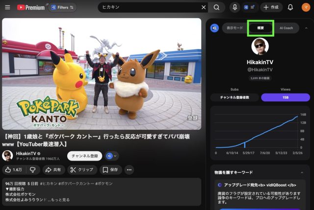Switch to the AI Coach tab
This screenshot has height=210, width=314.
pyautogui.click(x=286, y=28)
